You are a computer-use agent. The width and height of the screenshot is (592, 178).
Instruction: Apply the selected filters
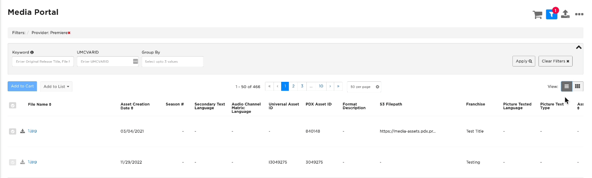tap(524, 61)
